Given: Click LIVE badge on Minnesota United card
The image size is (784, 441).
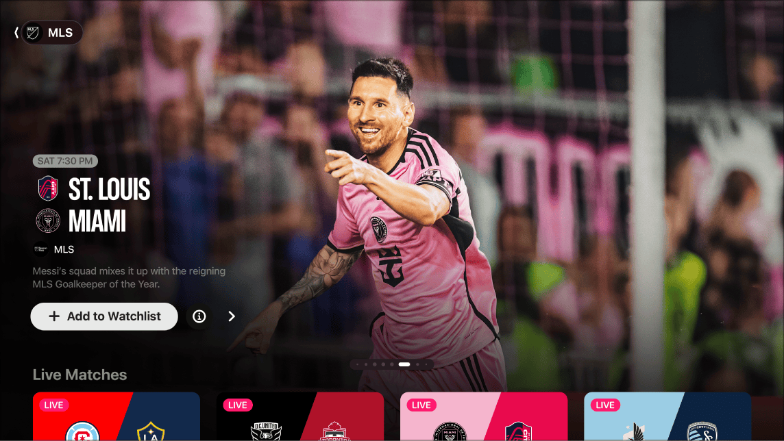Looking at the screenshot, I should 605,405.
